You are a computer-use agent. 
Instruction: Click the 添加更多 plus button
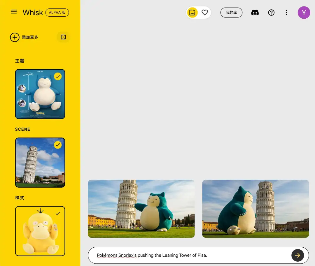tap(15, 37)
